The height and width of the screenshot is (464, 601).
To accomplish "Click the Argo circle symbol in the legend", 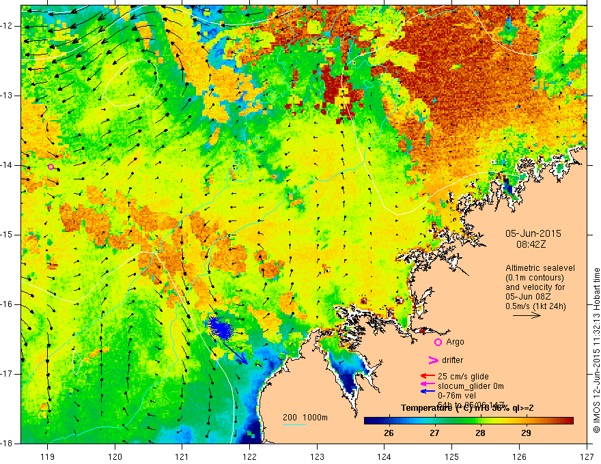I will click(438, 342).
